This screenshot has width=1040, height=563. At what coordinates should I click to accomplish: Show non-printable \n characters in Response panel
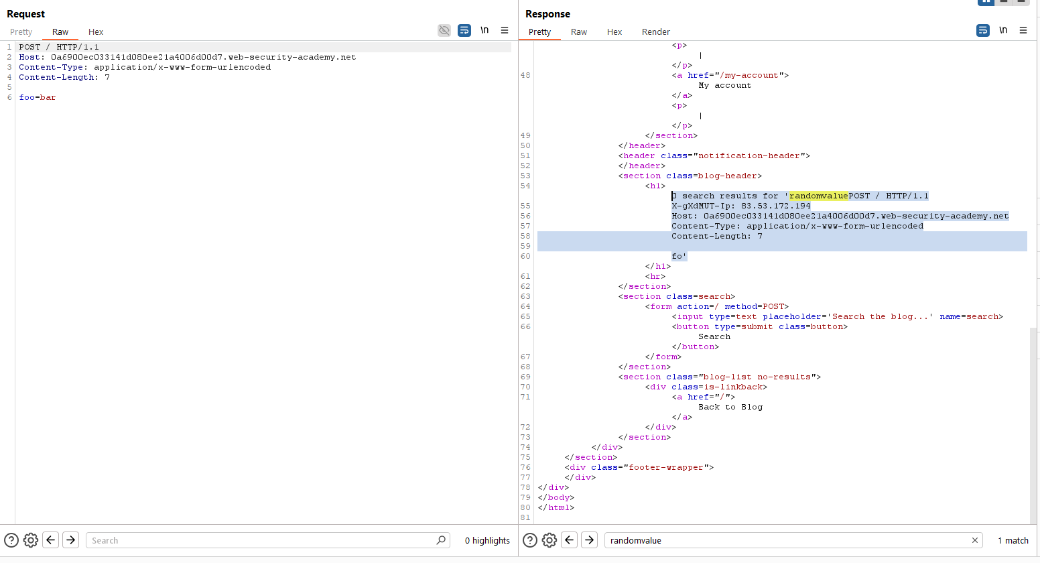tap(1003, 30)
